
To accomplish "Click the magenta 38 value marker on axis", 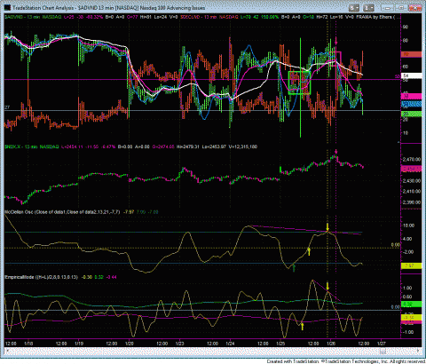I will tap(411, 96).
